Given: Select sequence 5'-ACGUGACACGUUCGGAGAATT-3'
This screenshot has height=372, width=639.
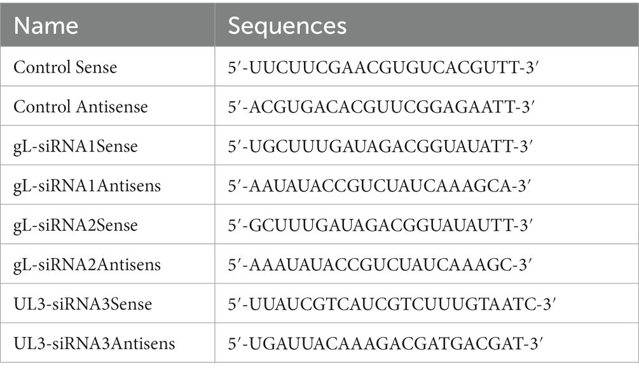Looking at the screenshot, I should [381, 106].
